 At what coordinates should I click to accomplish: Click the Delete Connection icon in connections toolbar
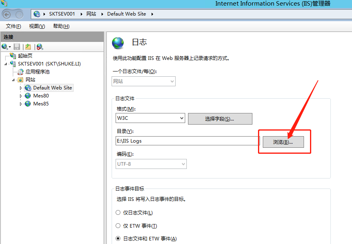(40, 47)
